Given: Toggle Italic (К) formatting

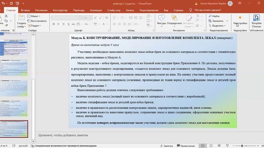Looking at the screenshot, I should pyautogui.click(x=59, y=24).
